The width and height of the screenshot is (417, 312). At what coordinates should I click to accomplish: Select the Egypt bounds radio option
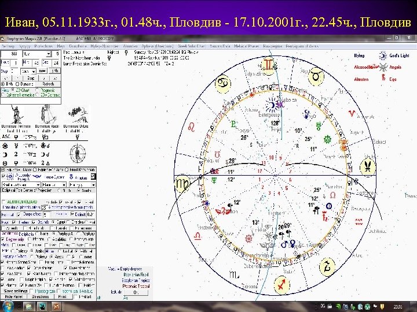coord(53,222)
